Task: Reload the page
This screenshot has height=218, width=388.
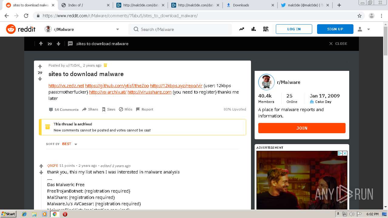Action: tap(26, 16)
